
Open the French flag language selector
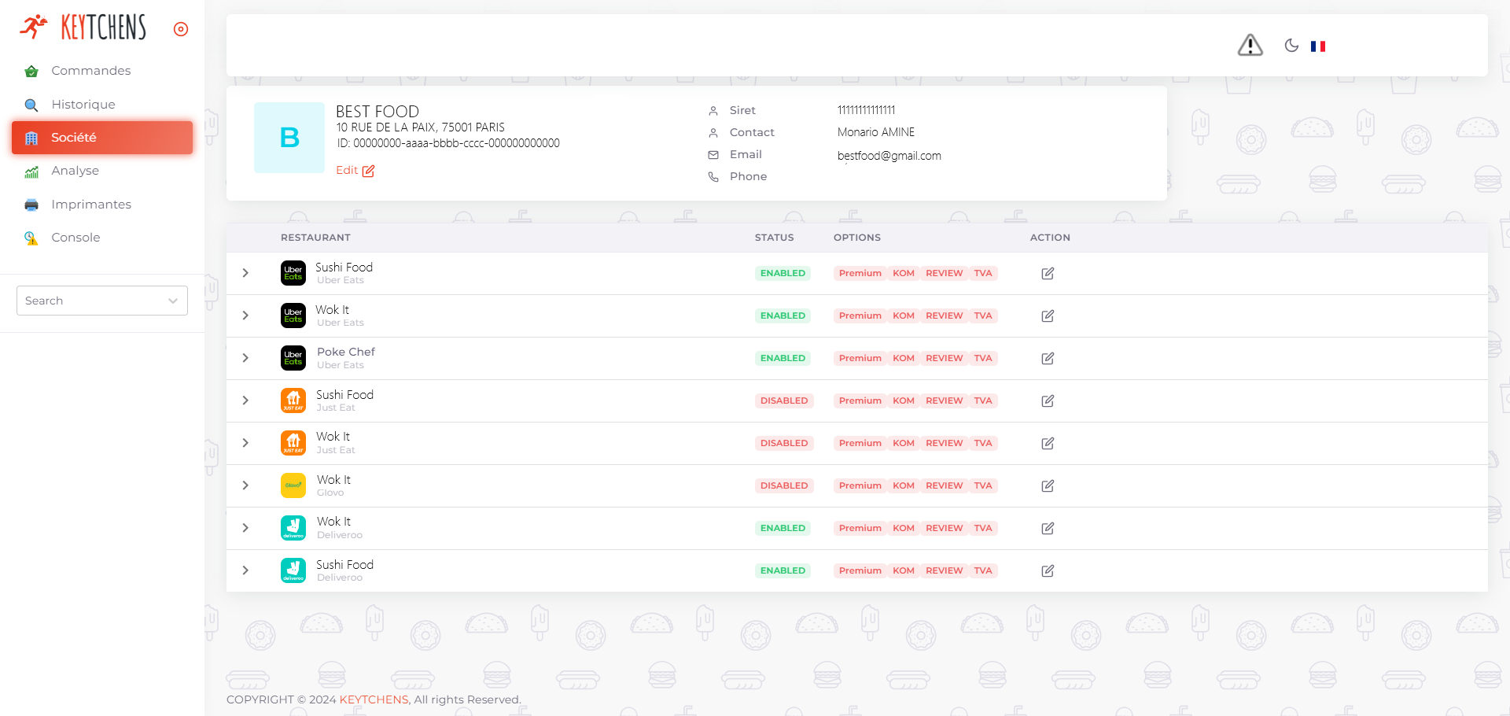(x=1318, y=46)
